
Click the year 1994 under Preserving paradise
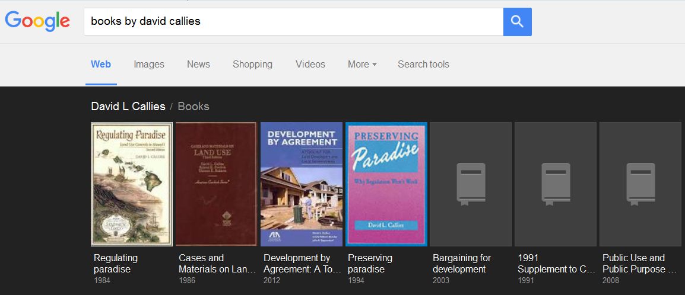357,281
